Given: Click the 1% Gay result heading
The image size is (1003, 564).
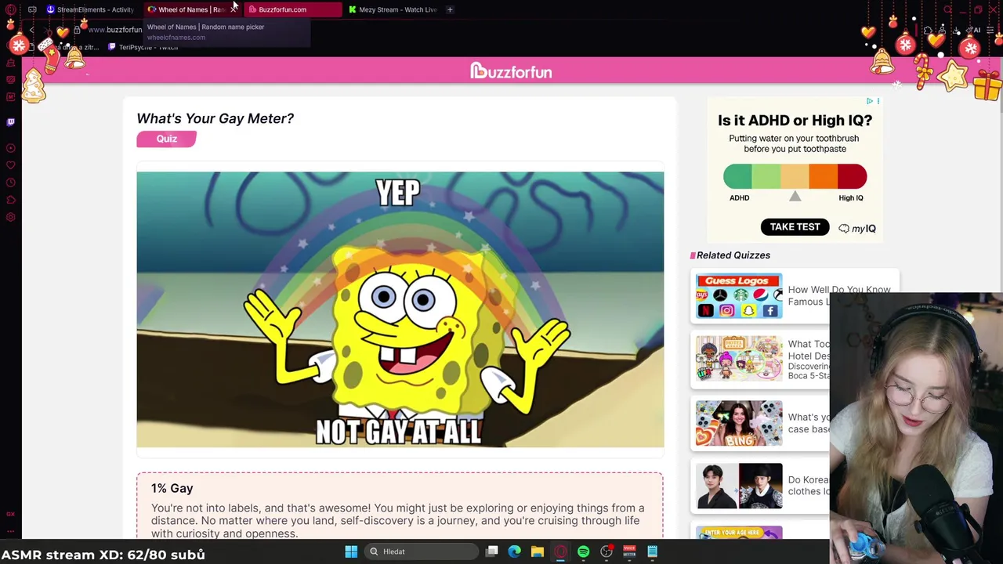Looking at the screenshot, I should [172, 488].
